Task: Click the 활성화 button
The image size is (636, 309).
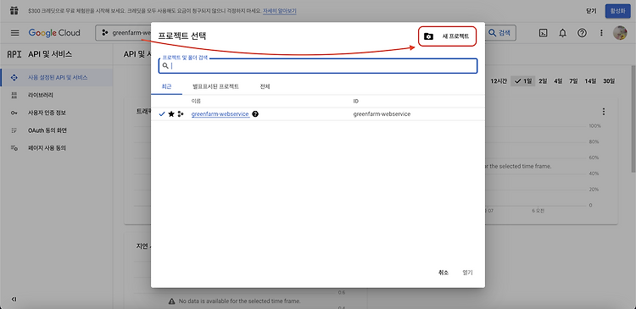Action: (x=617, y=11)
